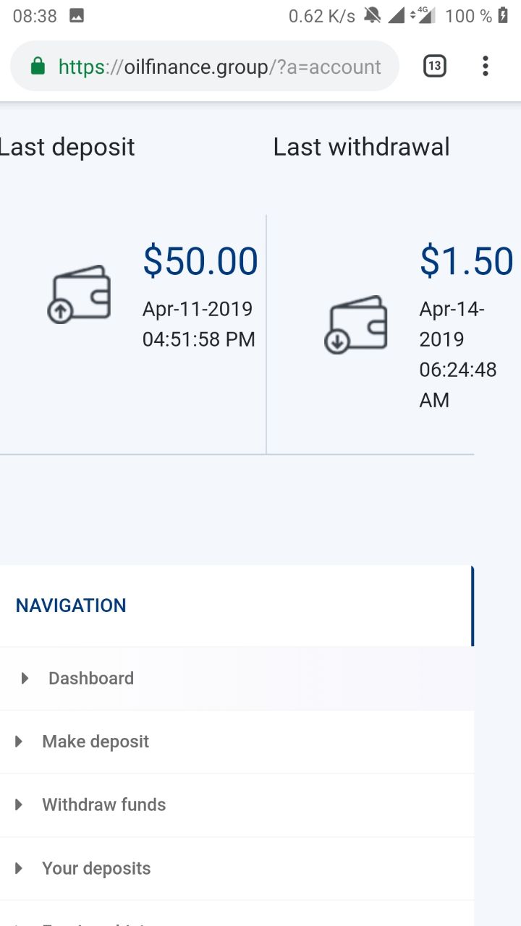
Task: Click the arrow beside Withdraw funds
Action: click(19, 804)
